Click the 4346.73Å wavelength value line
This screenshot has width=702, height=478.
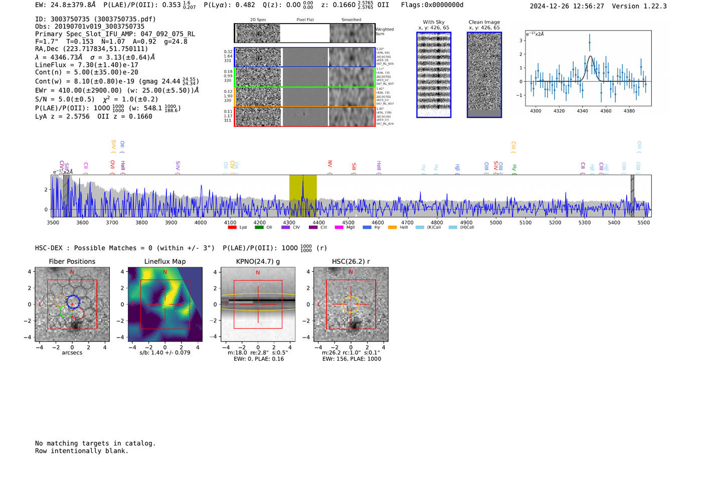(x=95, y=57)
